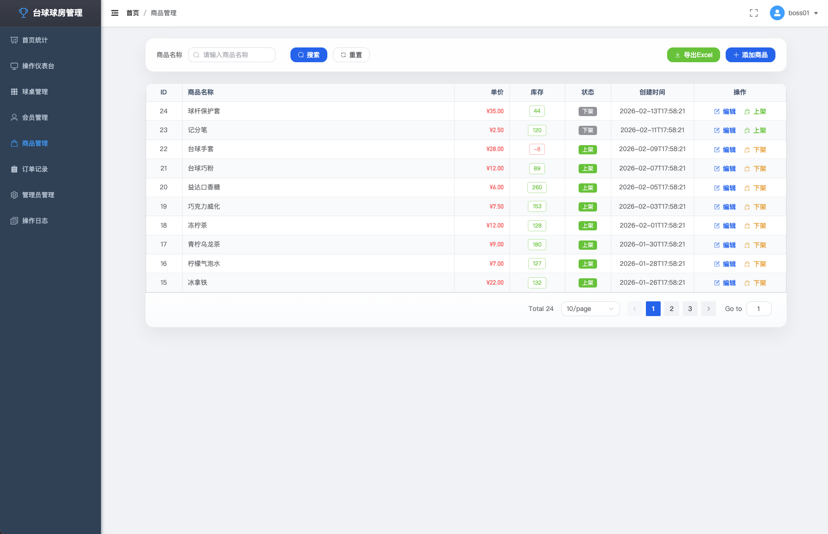Open 首页统计 in the sidebar
828x534 pixels.
pos(50,40)
